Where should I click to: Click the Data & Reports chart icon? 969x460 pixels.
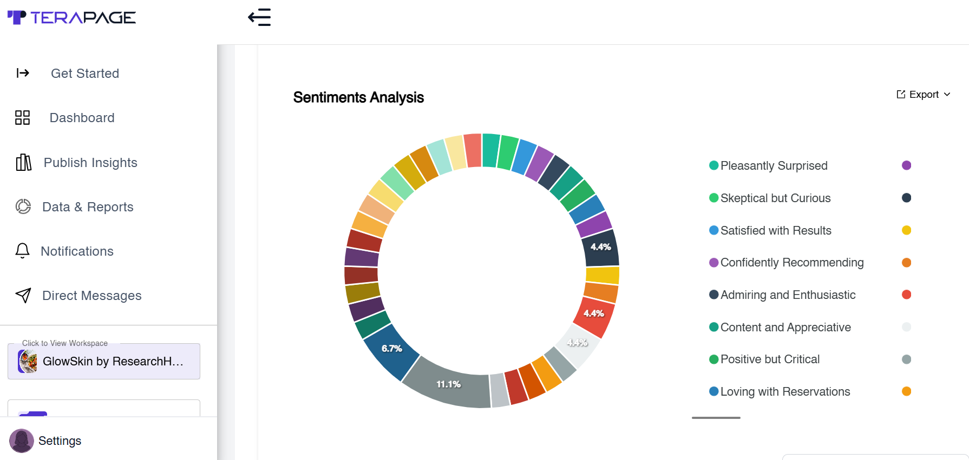23,206
